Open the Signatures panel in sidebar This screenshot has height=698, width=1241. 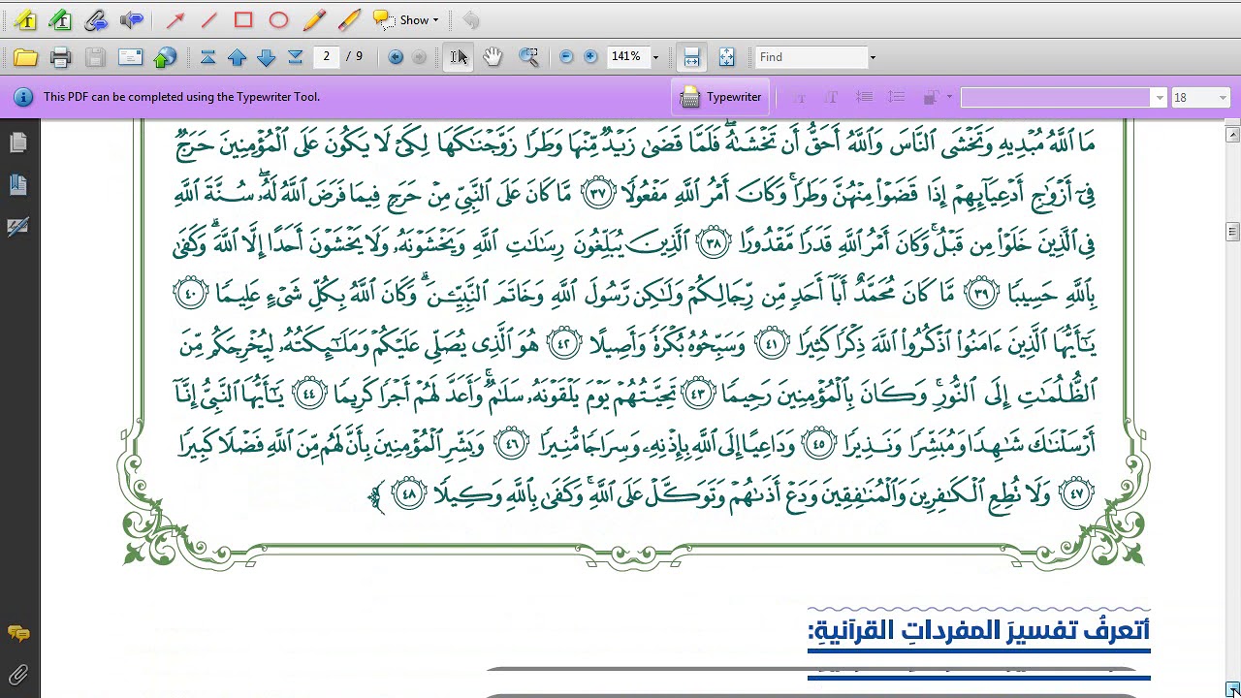(x=18, y=227)
